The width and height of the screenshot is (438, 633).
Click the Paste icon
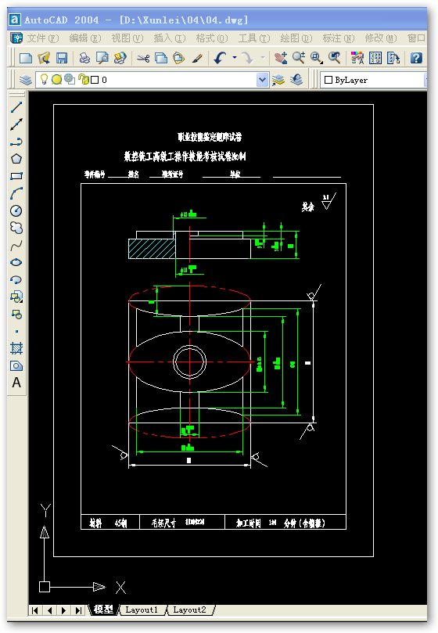[x=178, y=58]
